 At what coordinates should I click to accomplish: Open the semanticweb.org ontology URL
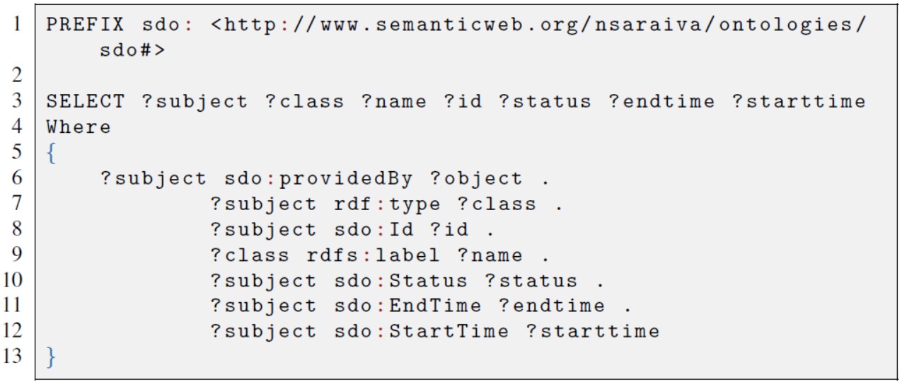(x=538, y=25)
